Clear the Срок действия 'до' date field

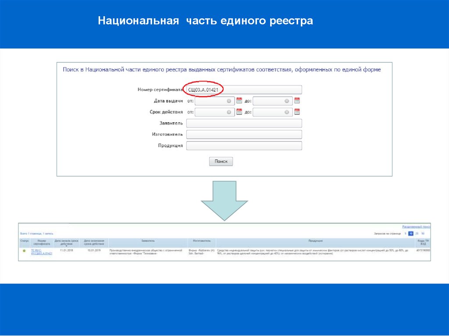point(287,112)
